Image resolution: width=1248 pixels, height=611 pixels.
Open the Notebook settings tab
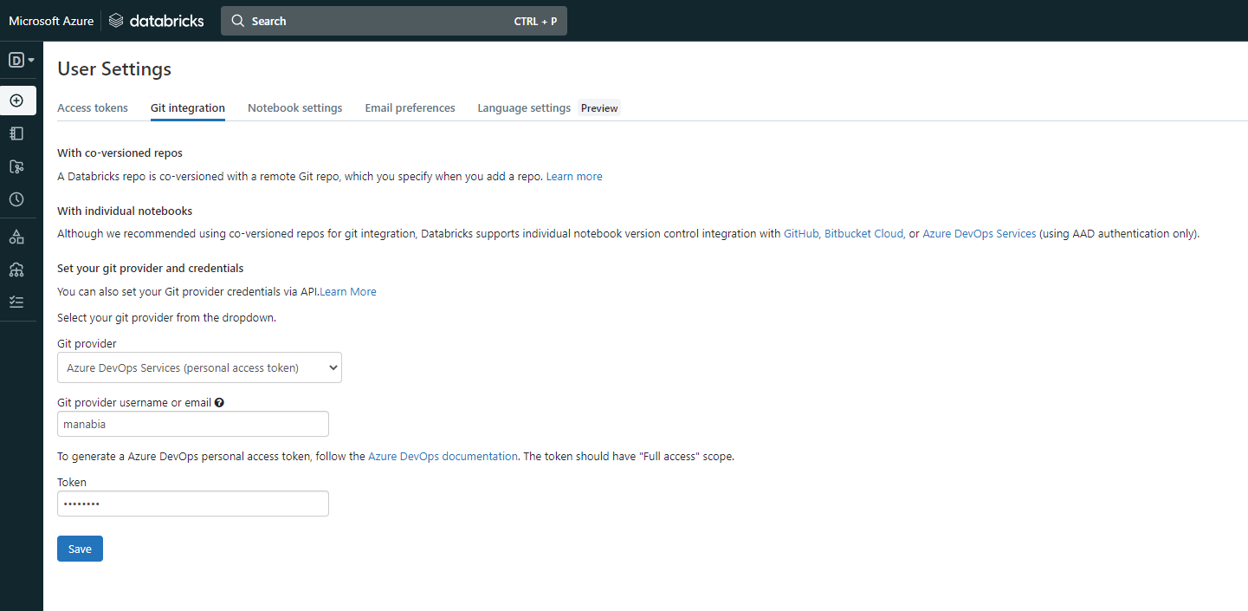(x=295, y=108)
